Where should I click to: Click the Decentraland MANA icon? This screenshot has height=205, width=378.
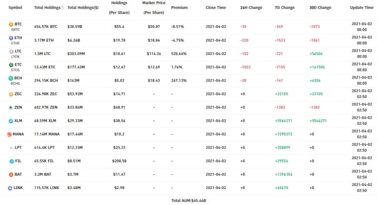[9, 135]
